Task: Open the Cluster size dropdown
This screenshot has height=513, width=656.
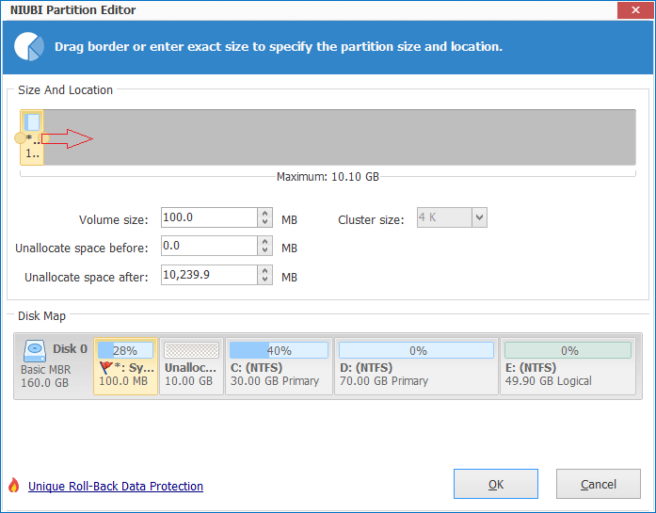Action: pyautogui.click(x=478, y=218)
